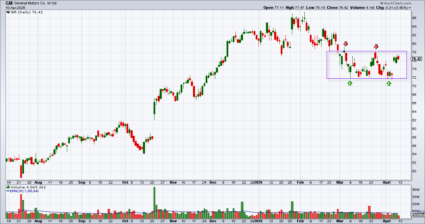The height and width of the screenshot is (224, 425).
Task: Click the 30M volume axis label
Action: [x=415, y=197]
